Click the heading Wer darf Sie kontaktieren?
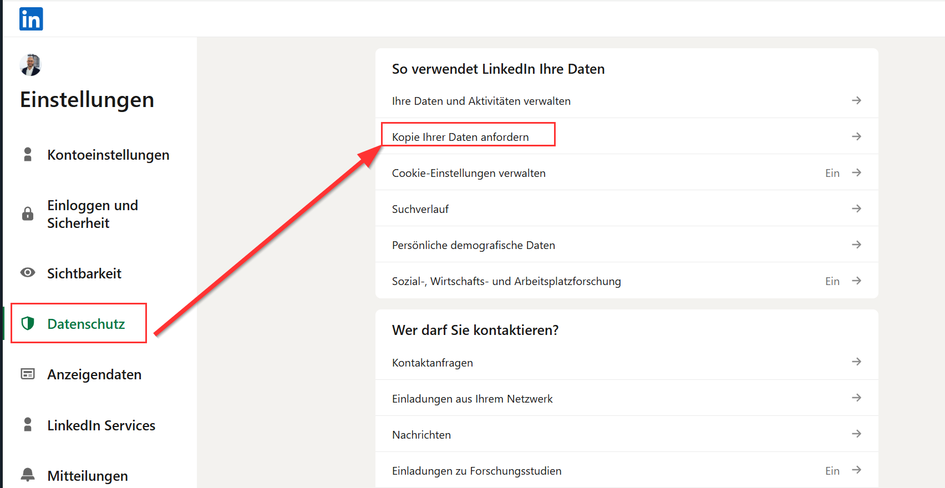Viewport: 945px width, 488px height. tap(475, 330)
